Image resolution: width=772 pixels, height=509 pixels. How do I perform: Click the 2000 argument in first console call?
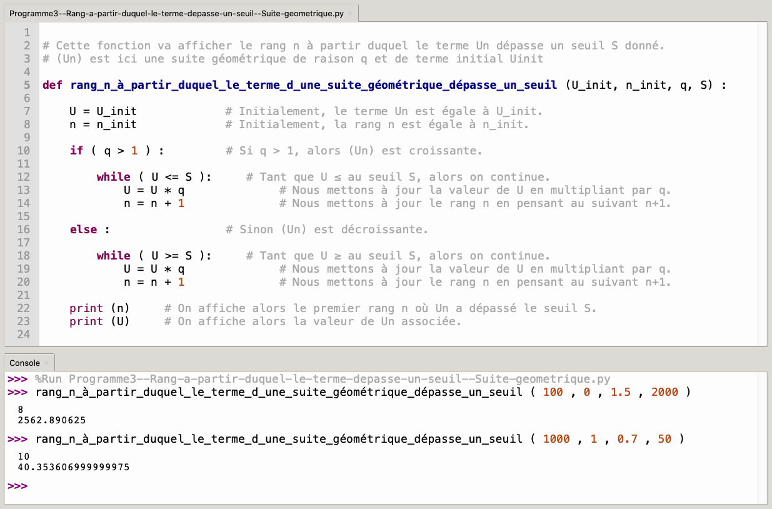coord(664,392)
